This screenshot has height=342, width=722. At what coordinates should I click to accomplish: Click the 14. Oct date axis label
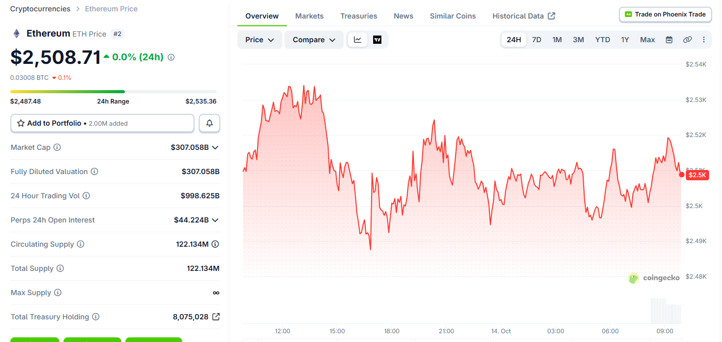(x=501, y=331)
